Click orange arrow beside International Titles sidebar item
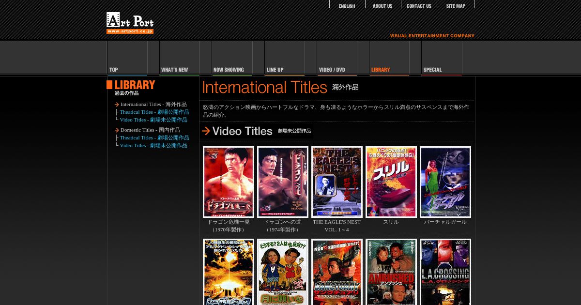This screenshot has width=581, height=305. 117,105
